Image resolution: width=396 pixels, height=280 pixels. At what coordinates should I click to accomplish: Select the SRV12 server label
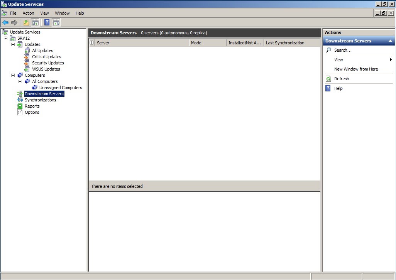click(x=24, y=38)
